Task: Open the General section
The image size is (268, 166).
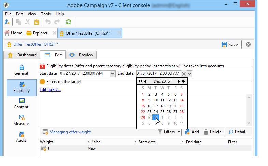Action: (x=21, y=70)
